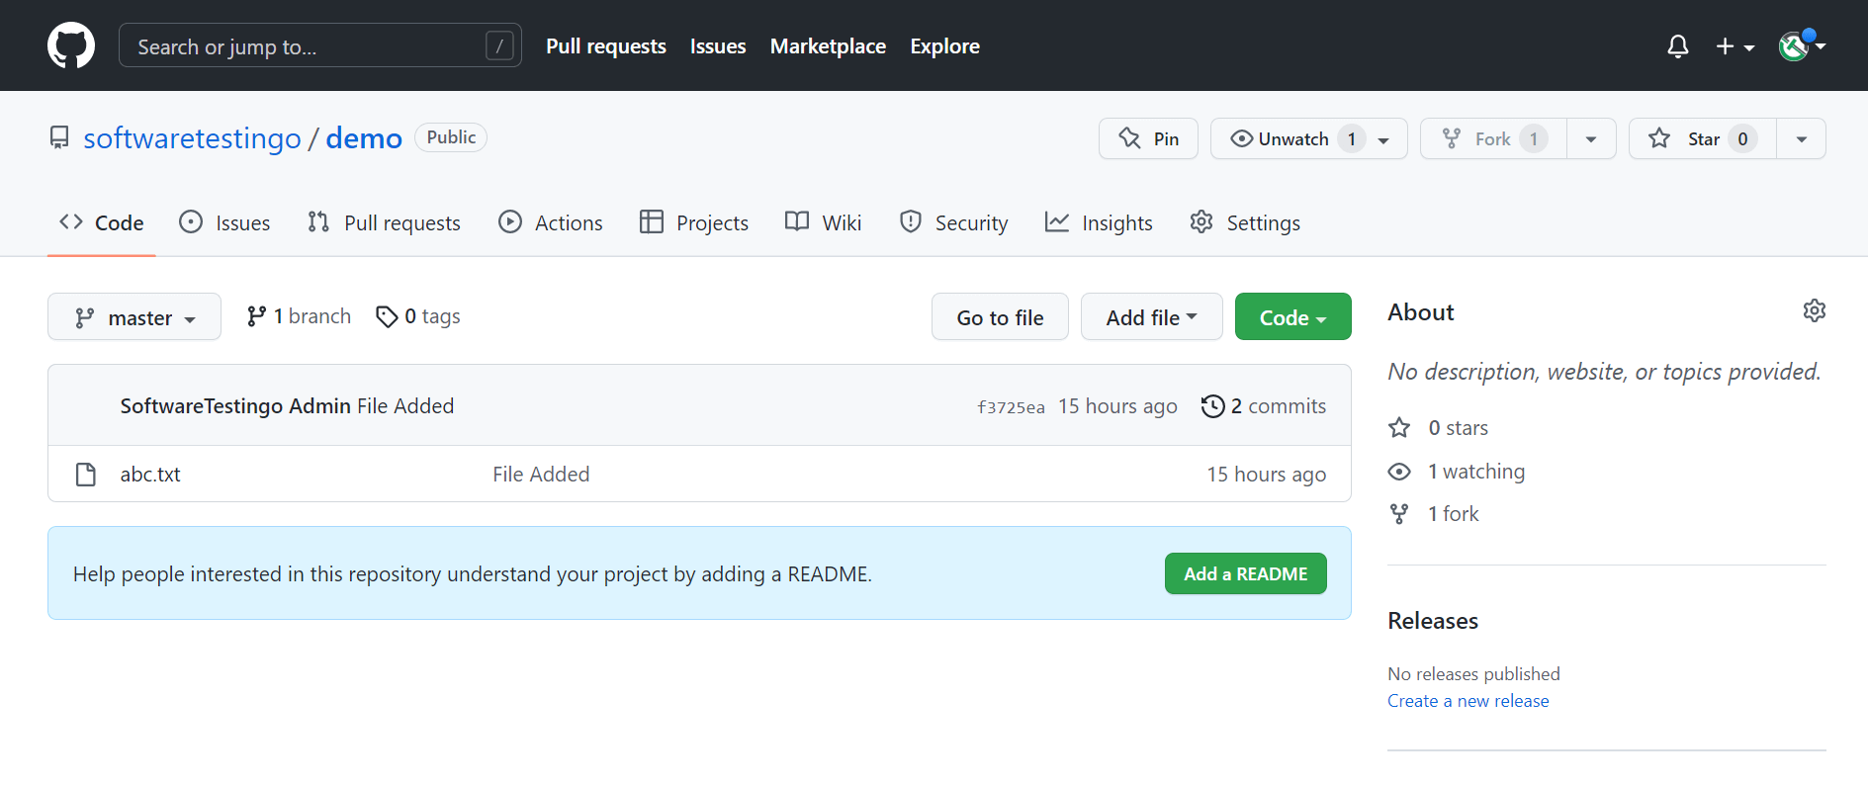Open the Wiki tab
This screenshot has height=785, width=1868.
(824, 222)
